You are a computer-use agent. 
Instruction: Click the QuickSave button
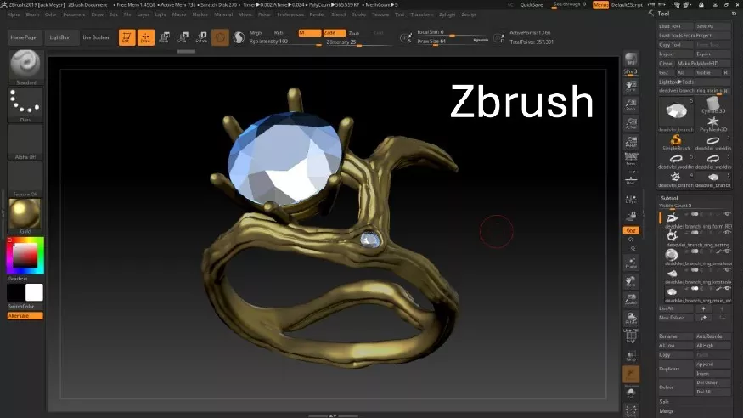[532, 5]
